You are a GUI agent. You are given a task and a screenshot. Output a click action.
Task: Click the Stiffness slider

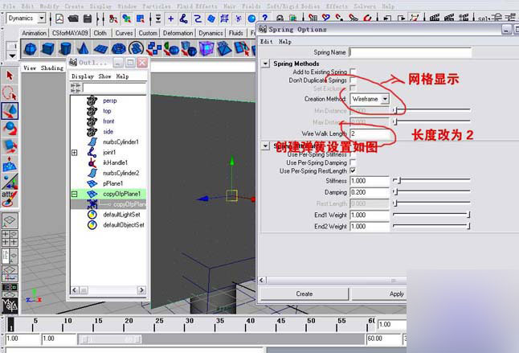coord(431,180)
